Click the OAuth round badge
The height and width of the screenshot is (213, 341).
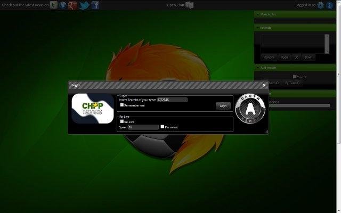click(250, 109)
